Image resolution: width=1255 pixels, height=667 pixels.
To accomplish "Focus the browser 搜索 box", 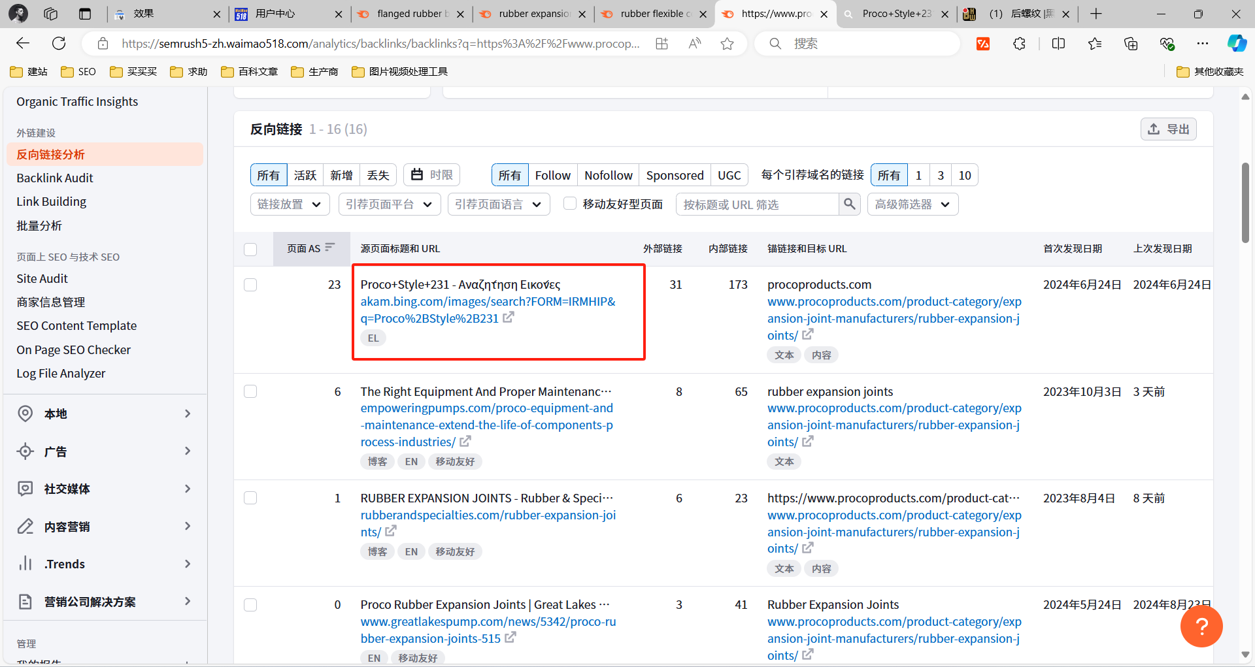I will tap(856, 44).
